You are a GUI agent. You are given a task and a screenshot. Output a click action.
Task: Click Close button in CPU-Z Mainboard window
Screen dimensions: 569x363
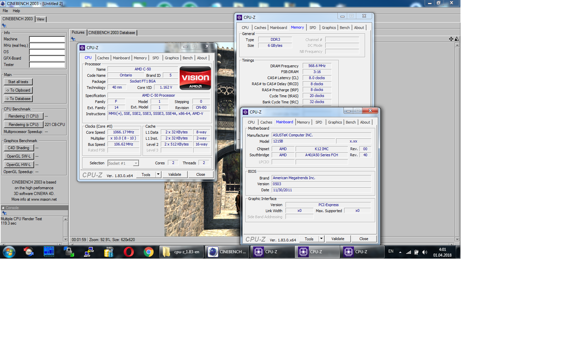[x=364, y=239]
